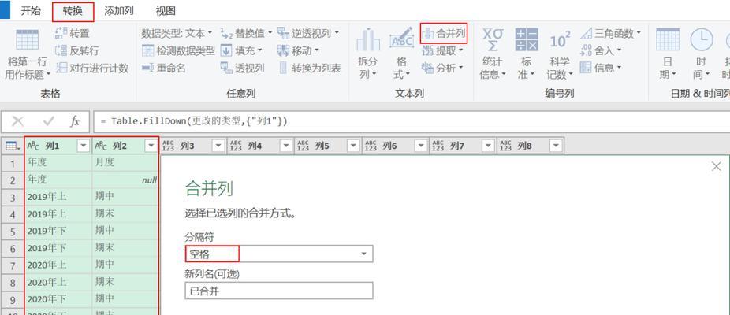
Task: Open filter dropdown for 列7
Action: coord(488,146)
